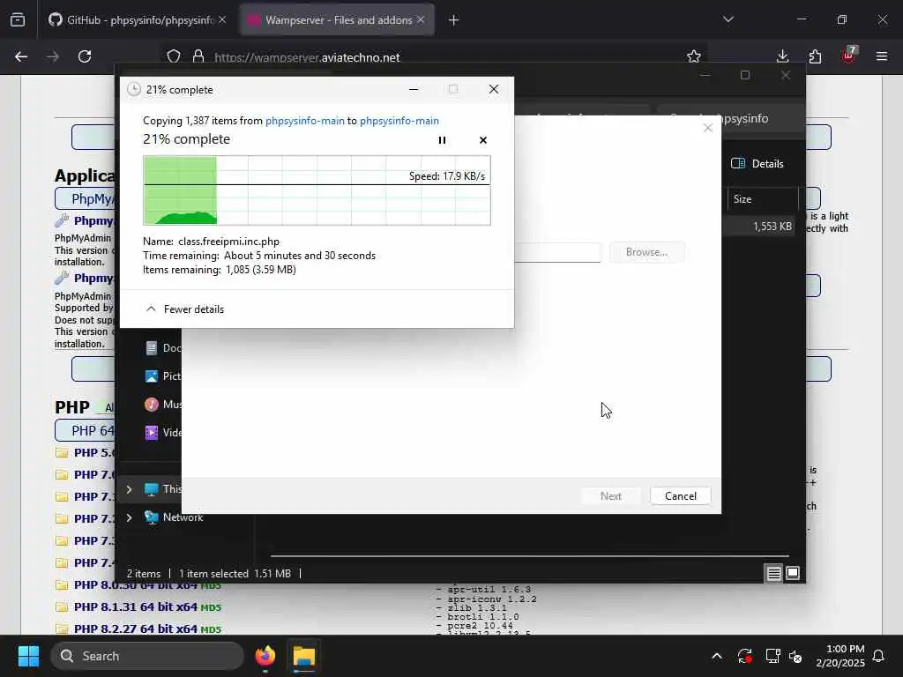Image resolution: width=903 pixels, height=677 pixels.
Task: Expand the Network tree node
Action: pyautogui.click(x=129, y=517)
